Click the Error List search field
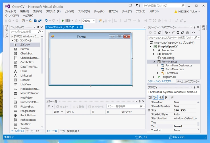The image size is (210, 143). tap(126, 106)
